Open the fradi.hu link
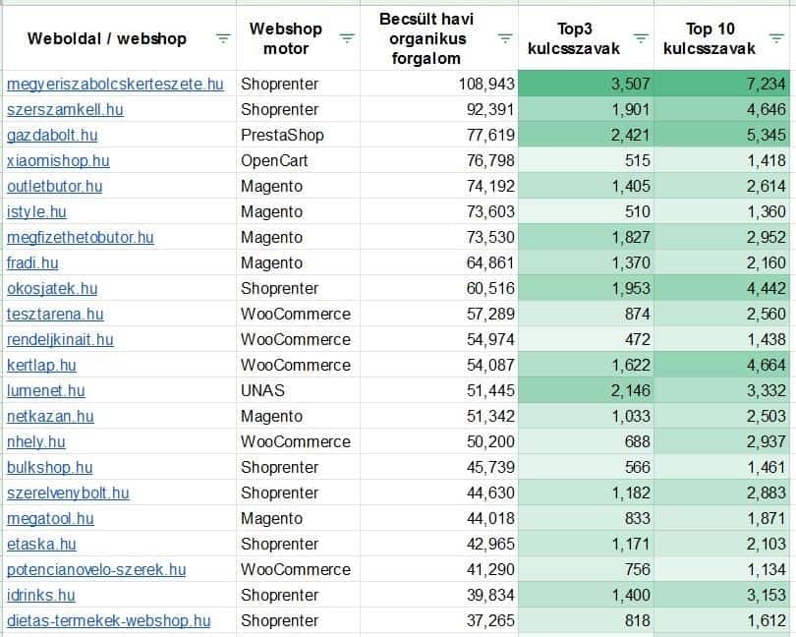This screenshot has height=637, width=796. 32,263
